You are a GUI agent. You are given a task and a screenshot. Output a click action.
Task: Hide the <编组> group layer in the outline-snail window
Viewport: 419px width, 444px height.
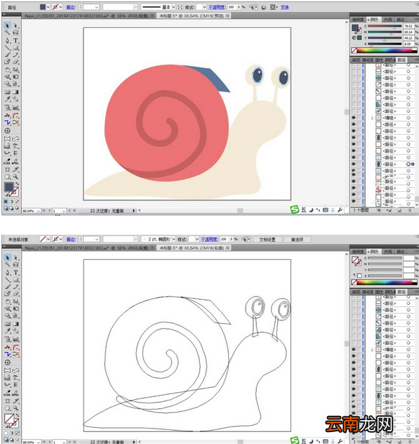click(x=354, y=350)
